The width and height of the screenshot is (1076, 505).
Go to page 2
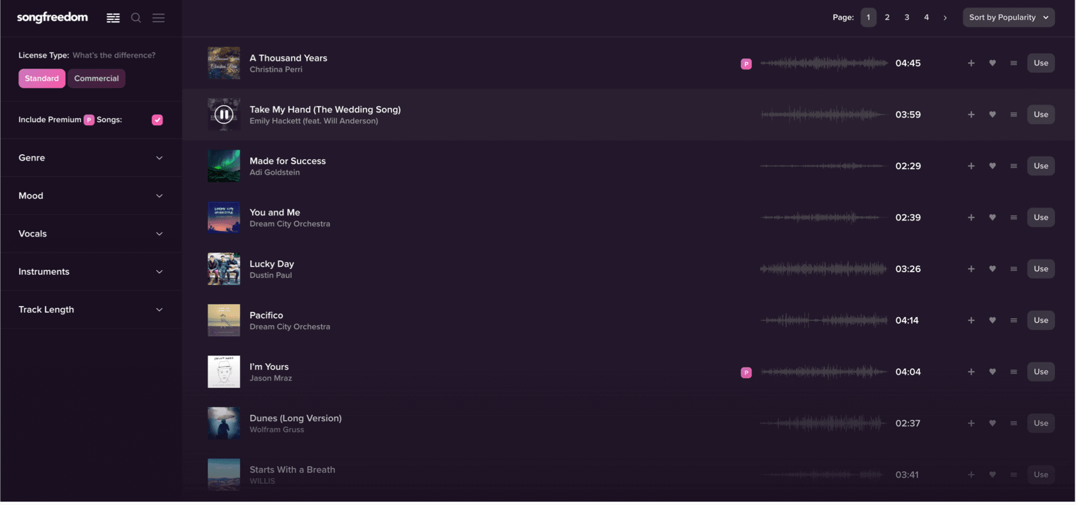887,17
